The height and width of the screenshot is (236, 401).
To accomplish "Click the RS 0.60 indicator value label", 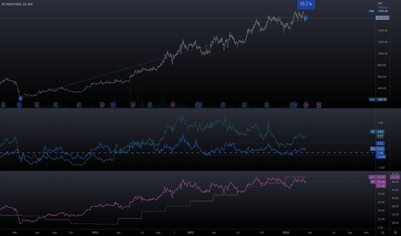I will 377,132.
